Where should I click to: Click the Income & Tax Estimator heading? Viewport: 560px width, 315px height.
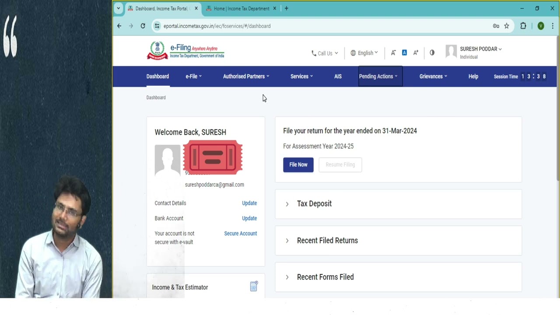click(x=180, y=287)
